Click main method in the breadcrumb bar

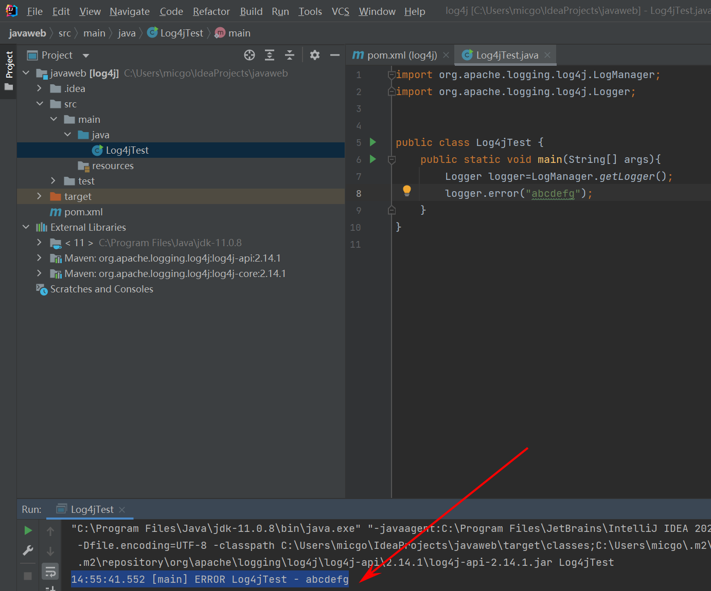[233, 33]
